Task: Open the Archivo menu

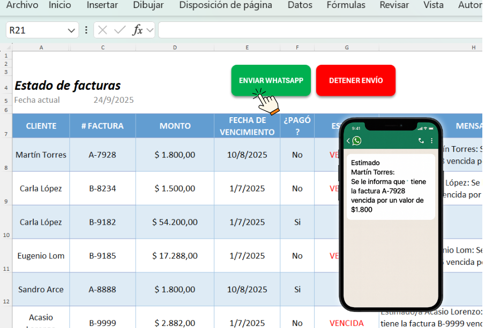Action: [x=22, y=5]
